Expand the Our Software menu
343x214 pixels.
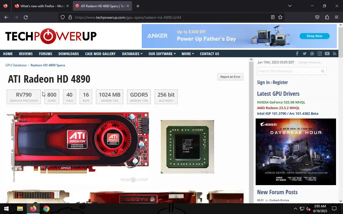(x=162, y=54)
